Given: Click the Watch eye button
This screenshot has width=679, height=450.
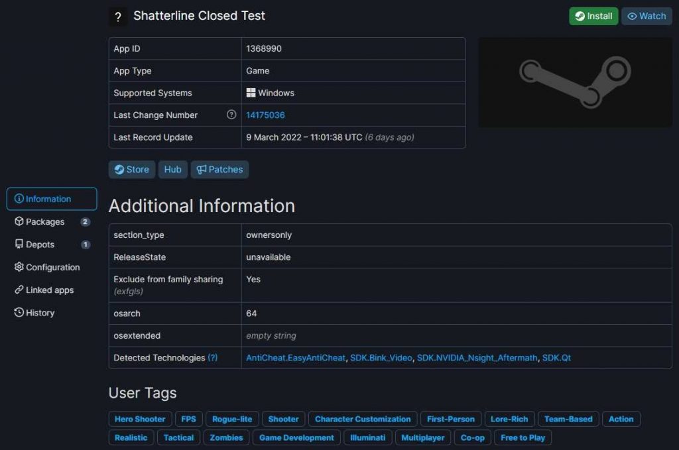Looking at the screenshot, I should point(647,17).
